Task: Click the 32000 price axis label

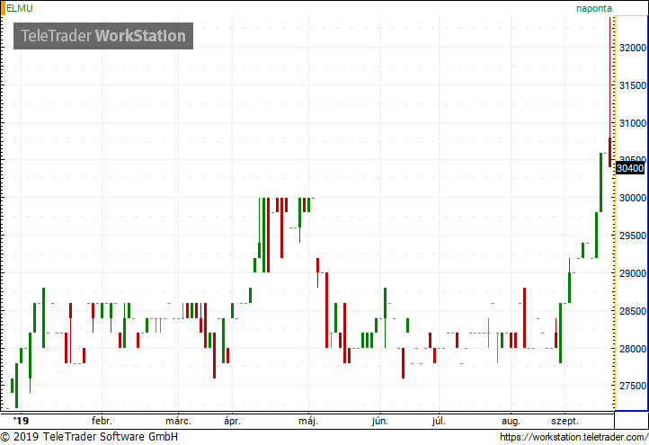Action: pyautogui.click(x=633, y=48)
